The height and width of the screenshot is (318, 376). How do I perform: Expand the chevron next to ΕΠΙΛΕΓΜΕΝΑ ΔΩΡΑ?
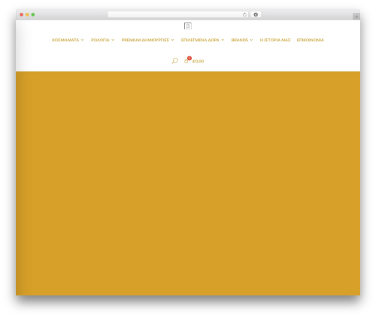[x=223, y=40]
